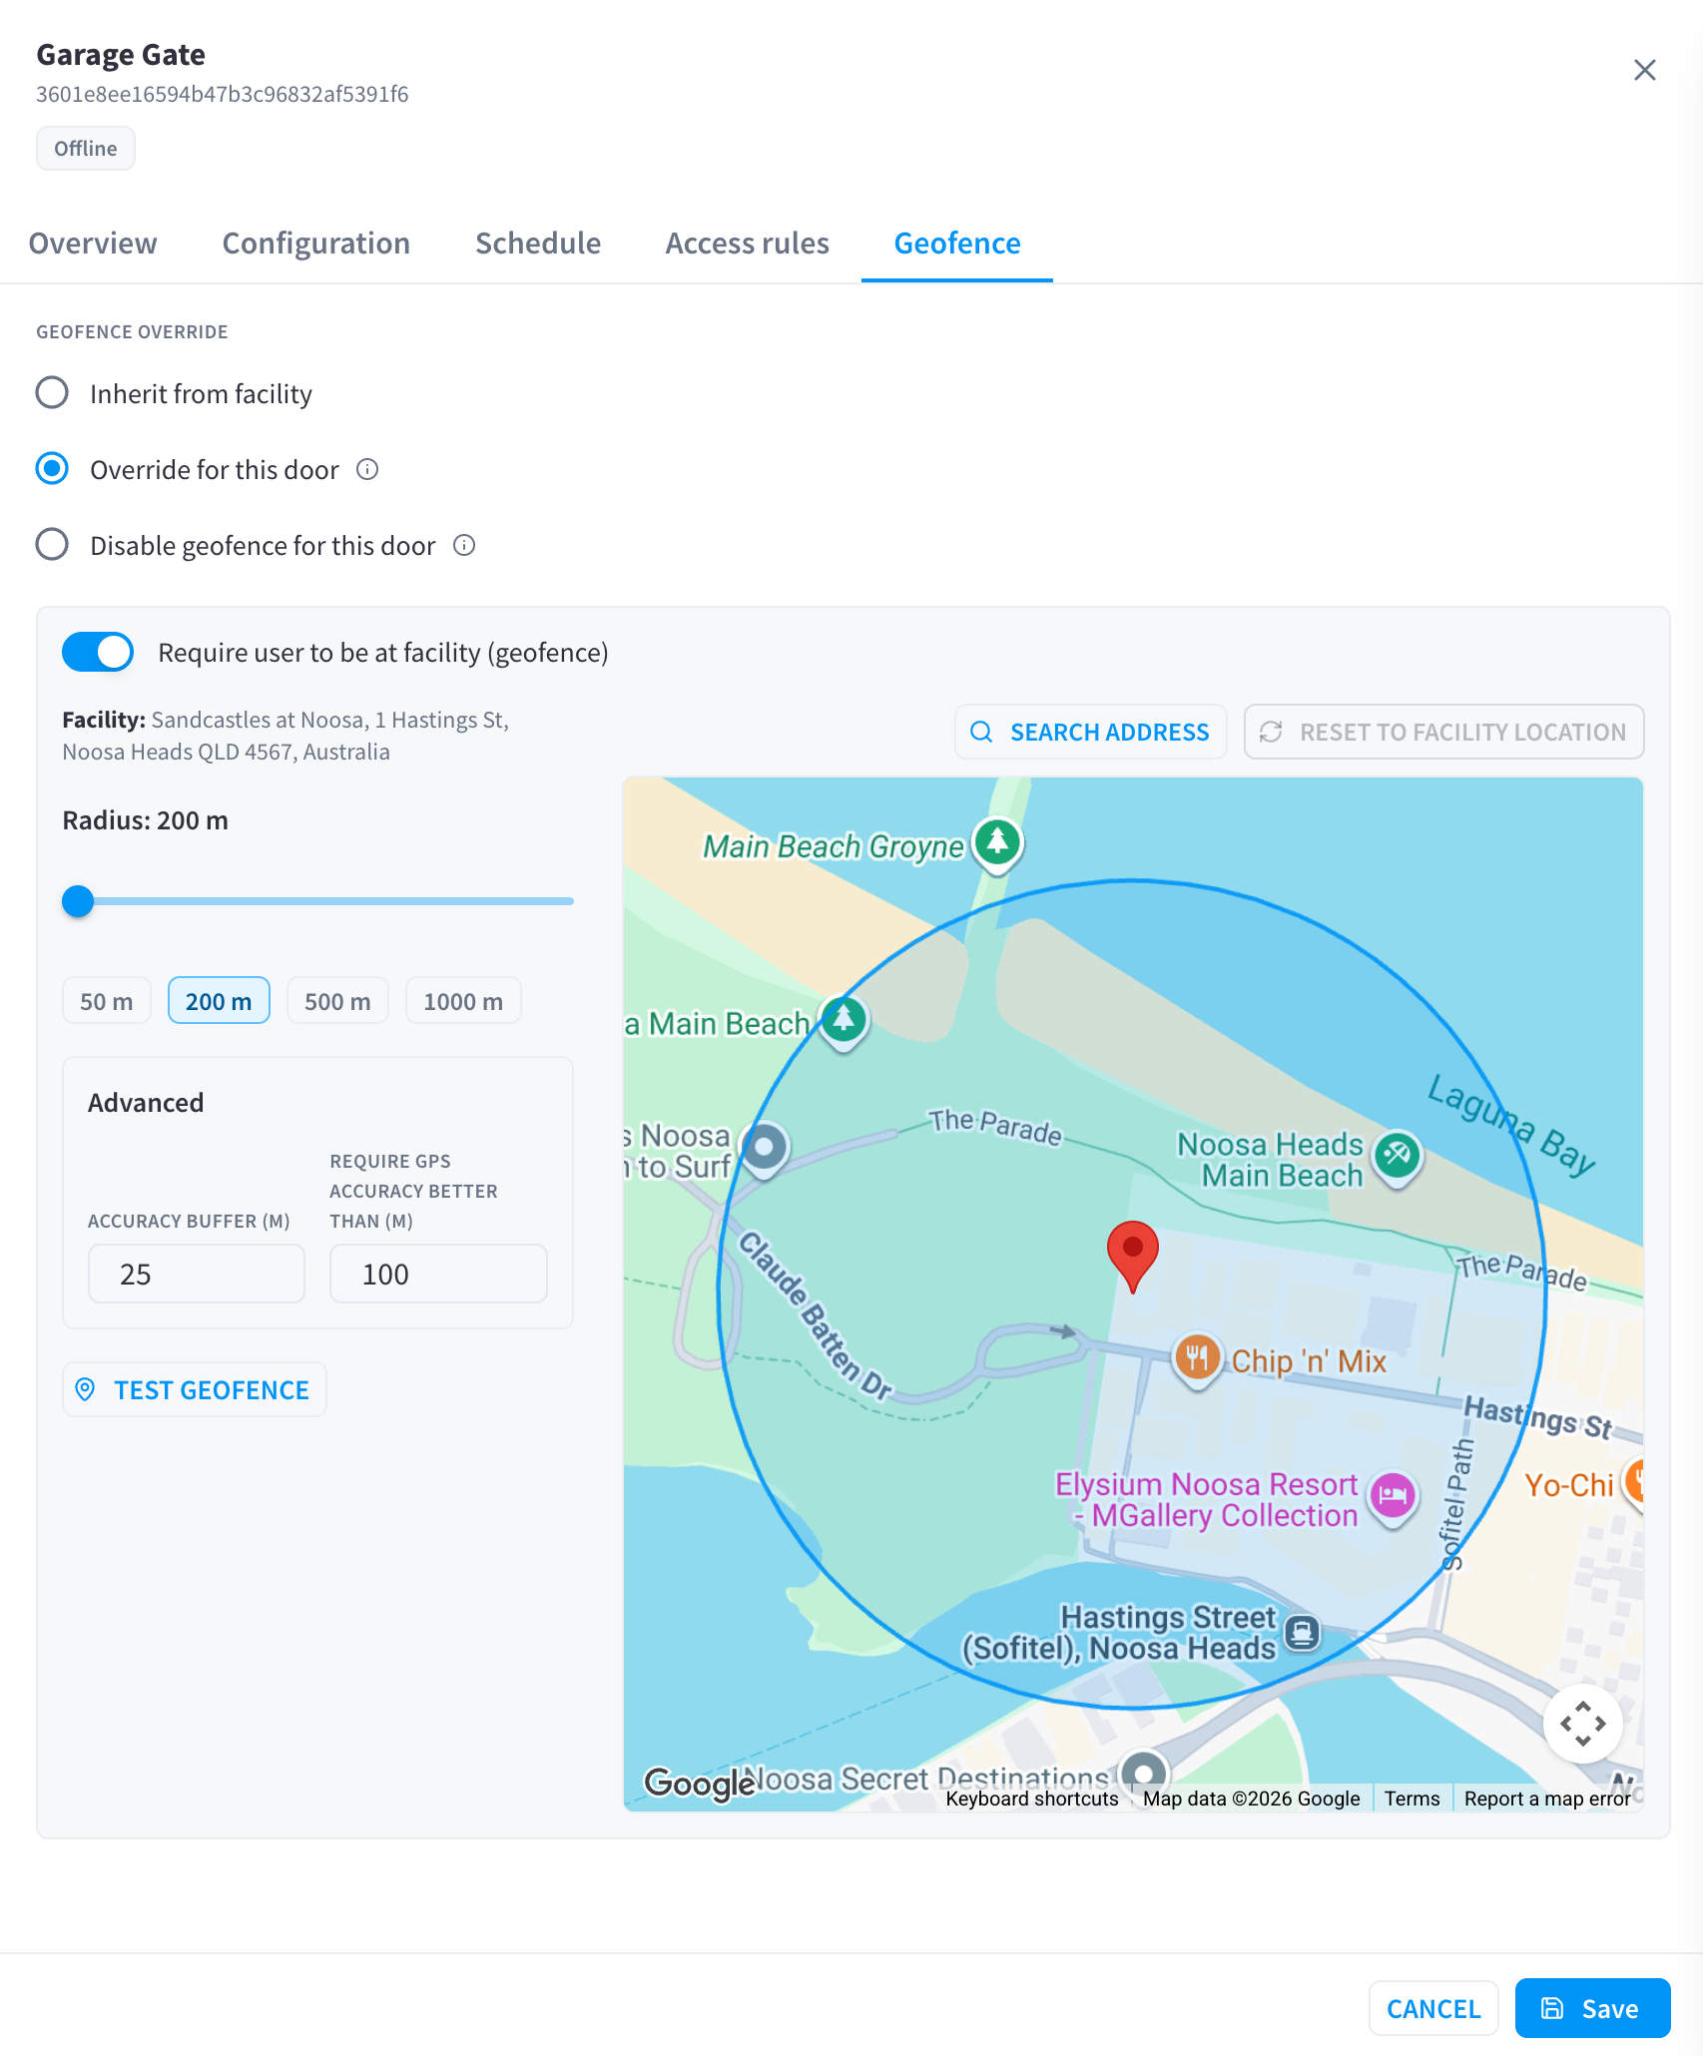1703x2056 pixels.
Task: Click Require GPS accuracy input field
Action: 438,1275
